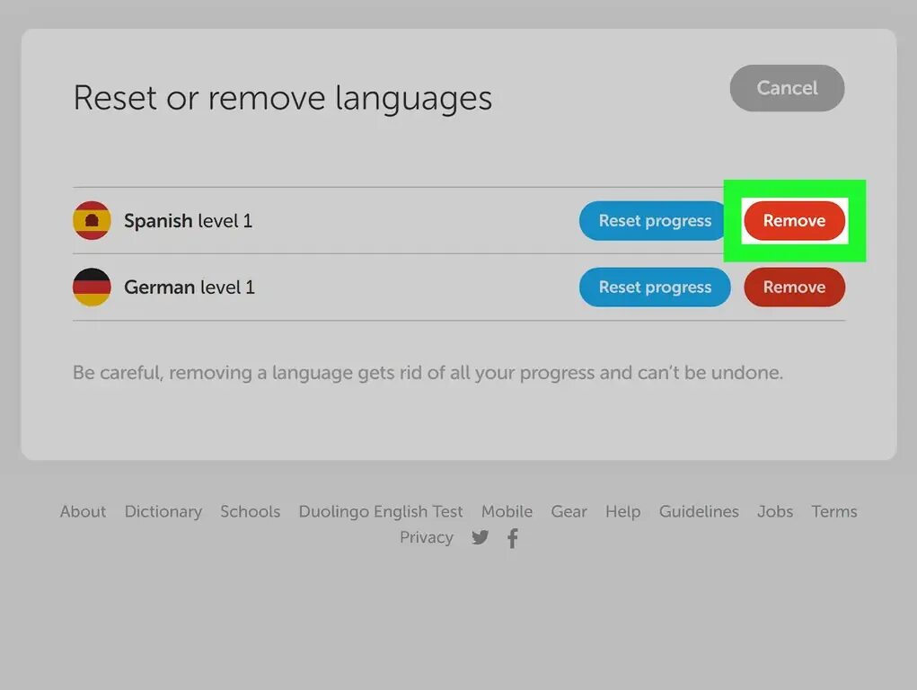Open the Help footer link

point(622,511)
